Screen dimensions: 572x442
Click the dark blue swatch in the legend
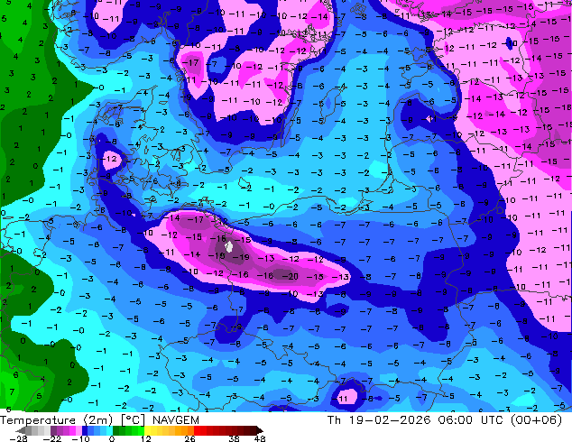point(85,430)
